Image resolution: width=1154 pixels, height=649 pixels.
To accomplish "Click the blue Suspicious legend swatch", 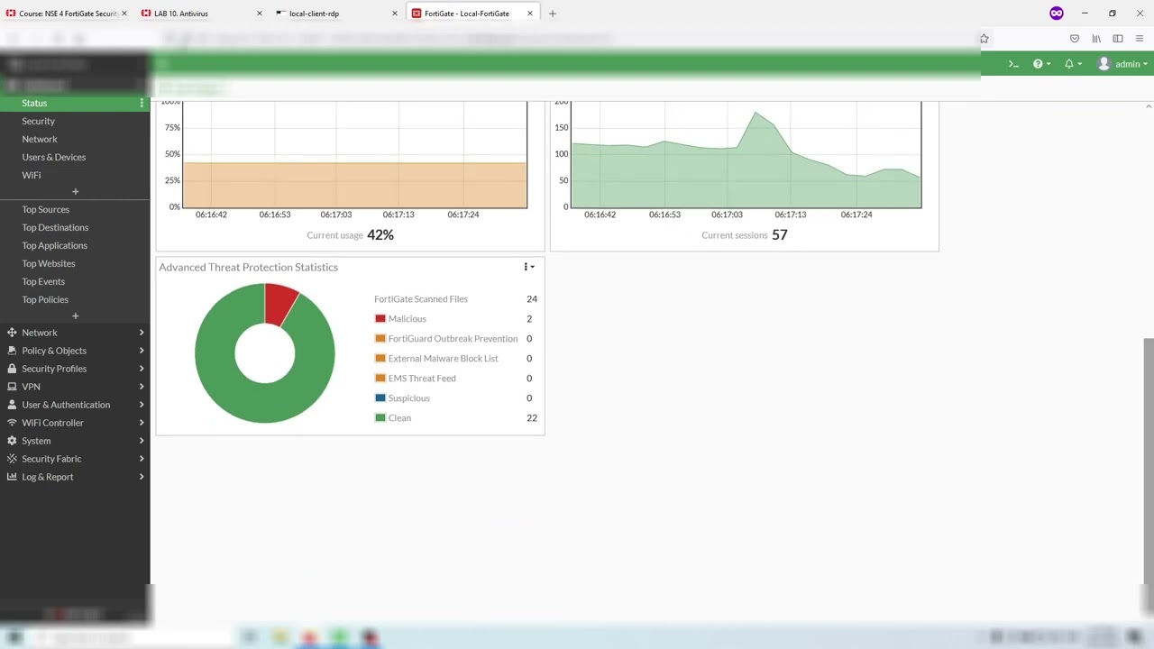I will click(380, 398).
